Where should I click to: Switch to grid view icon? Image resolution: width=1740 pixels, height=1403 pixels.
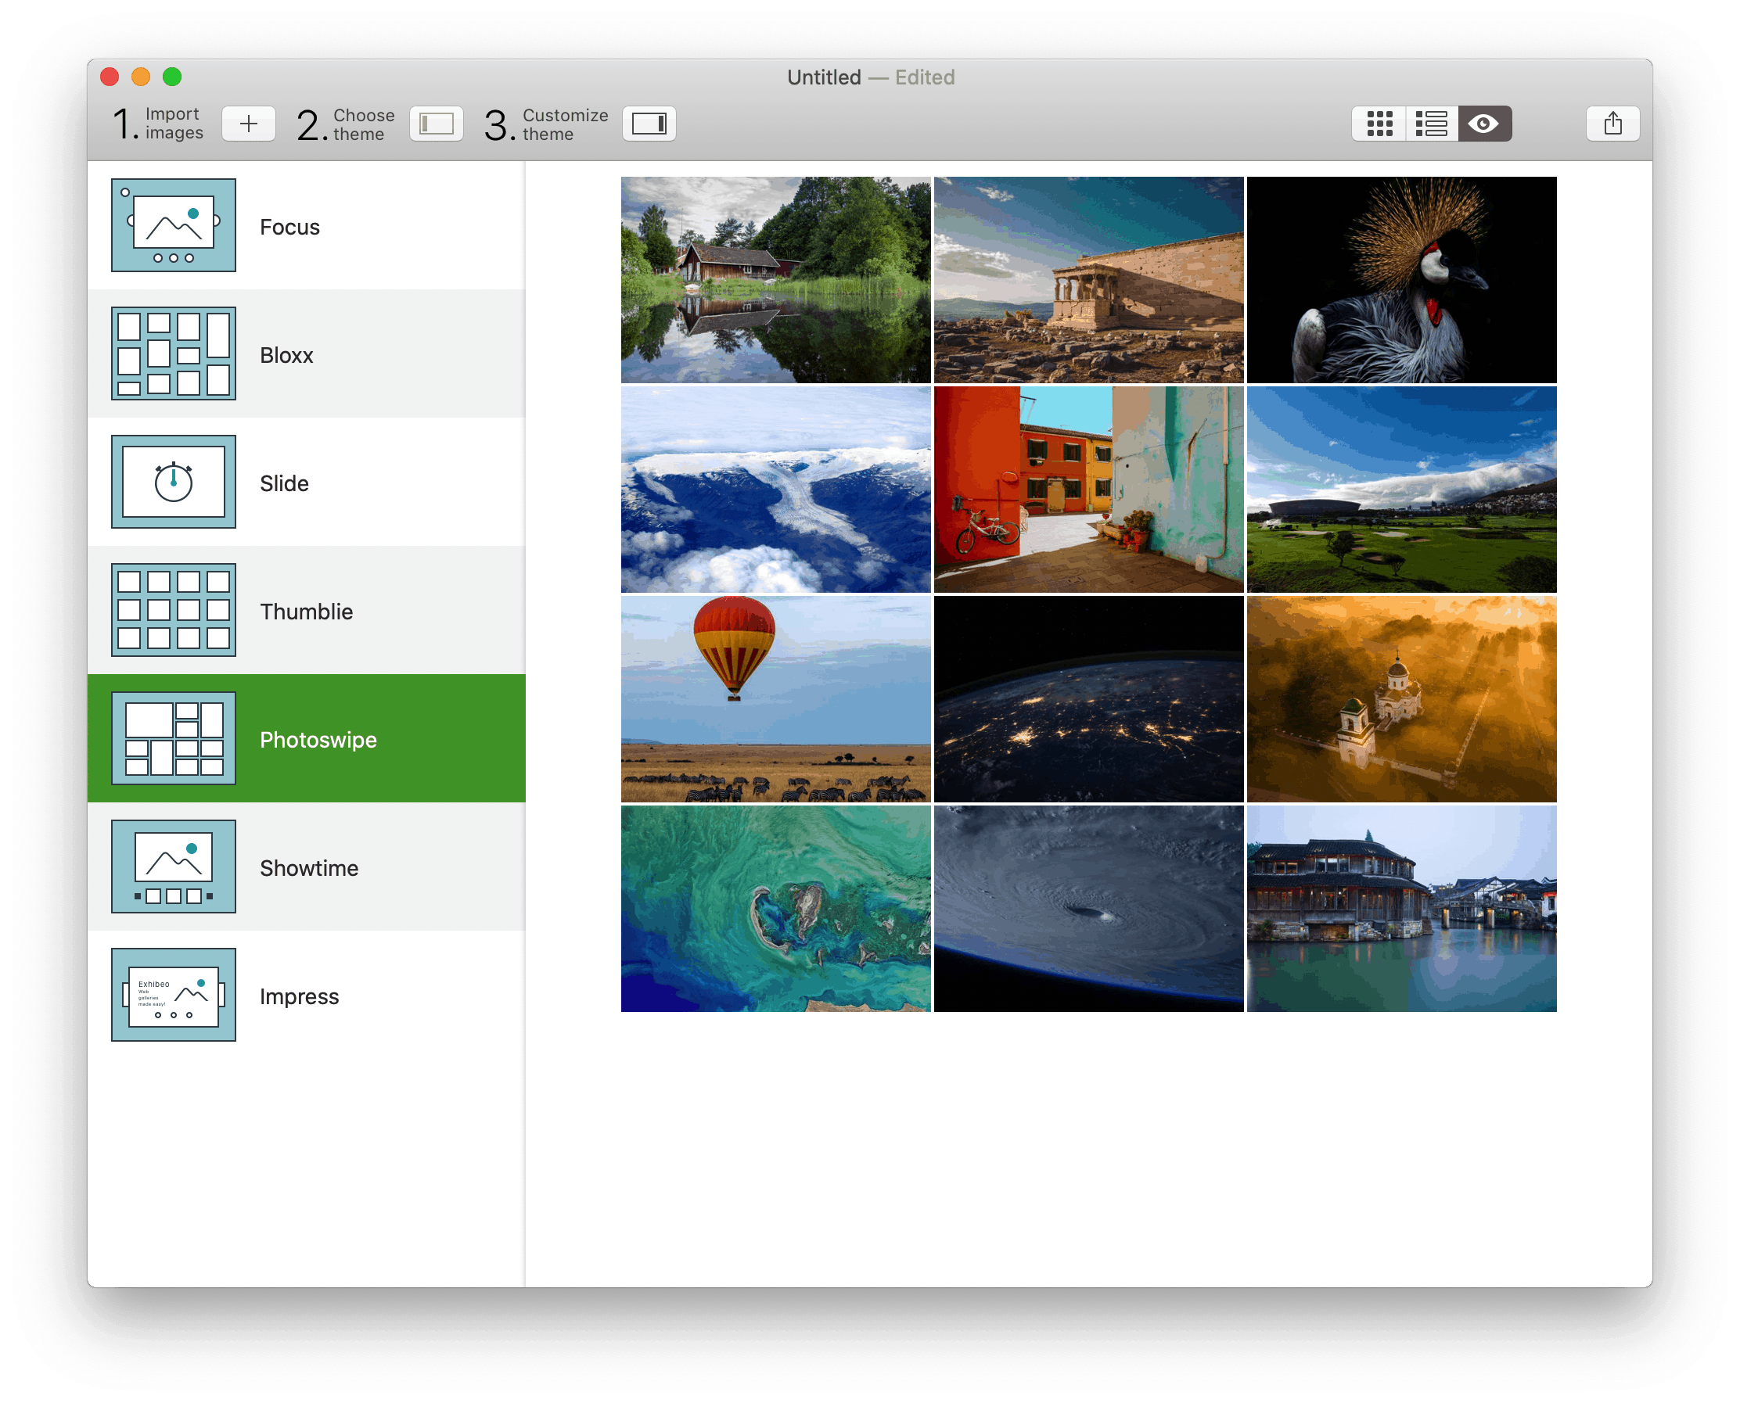(1379, 124)
